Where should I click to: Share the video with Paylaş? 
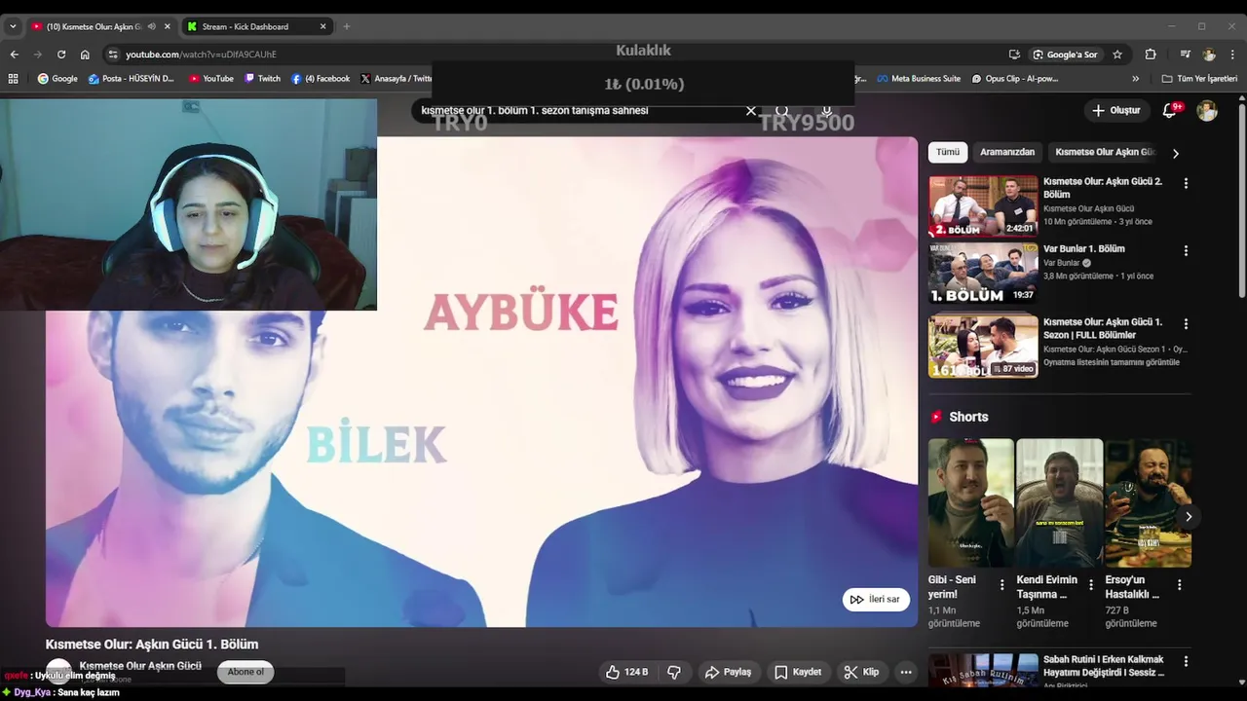(729, 672)
